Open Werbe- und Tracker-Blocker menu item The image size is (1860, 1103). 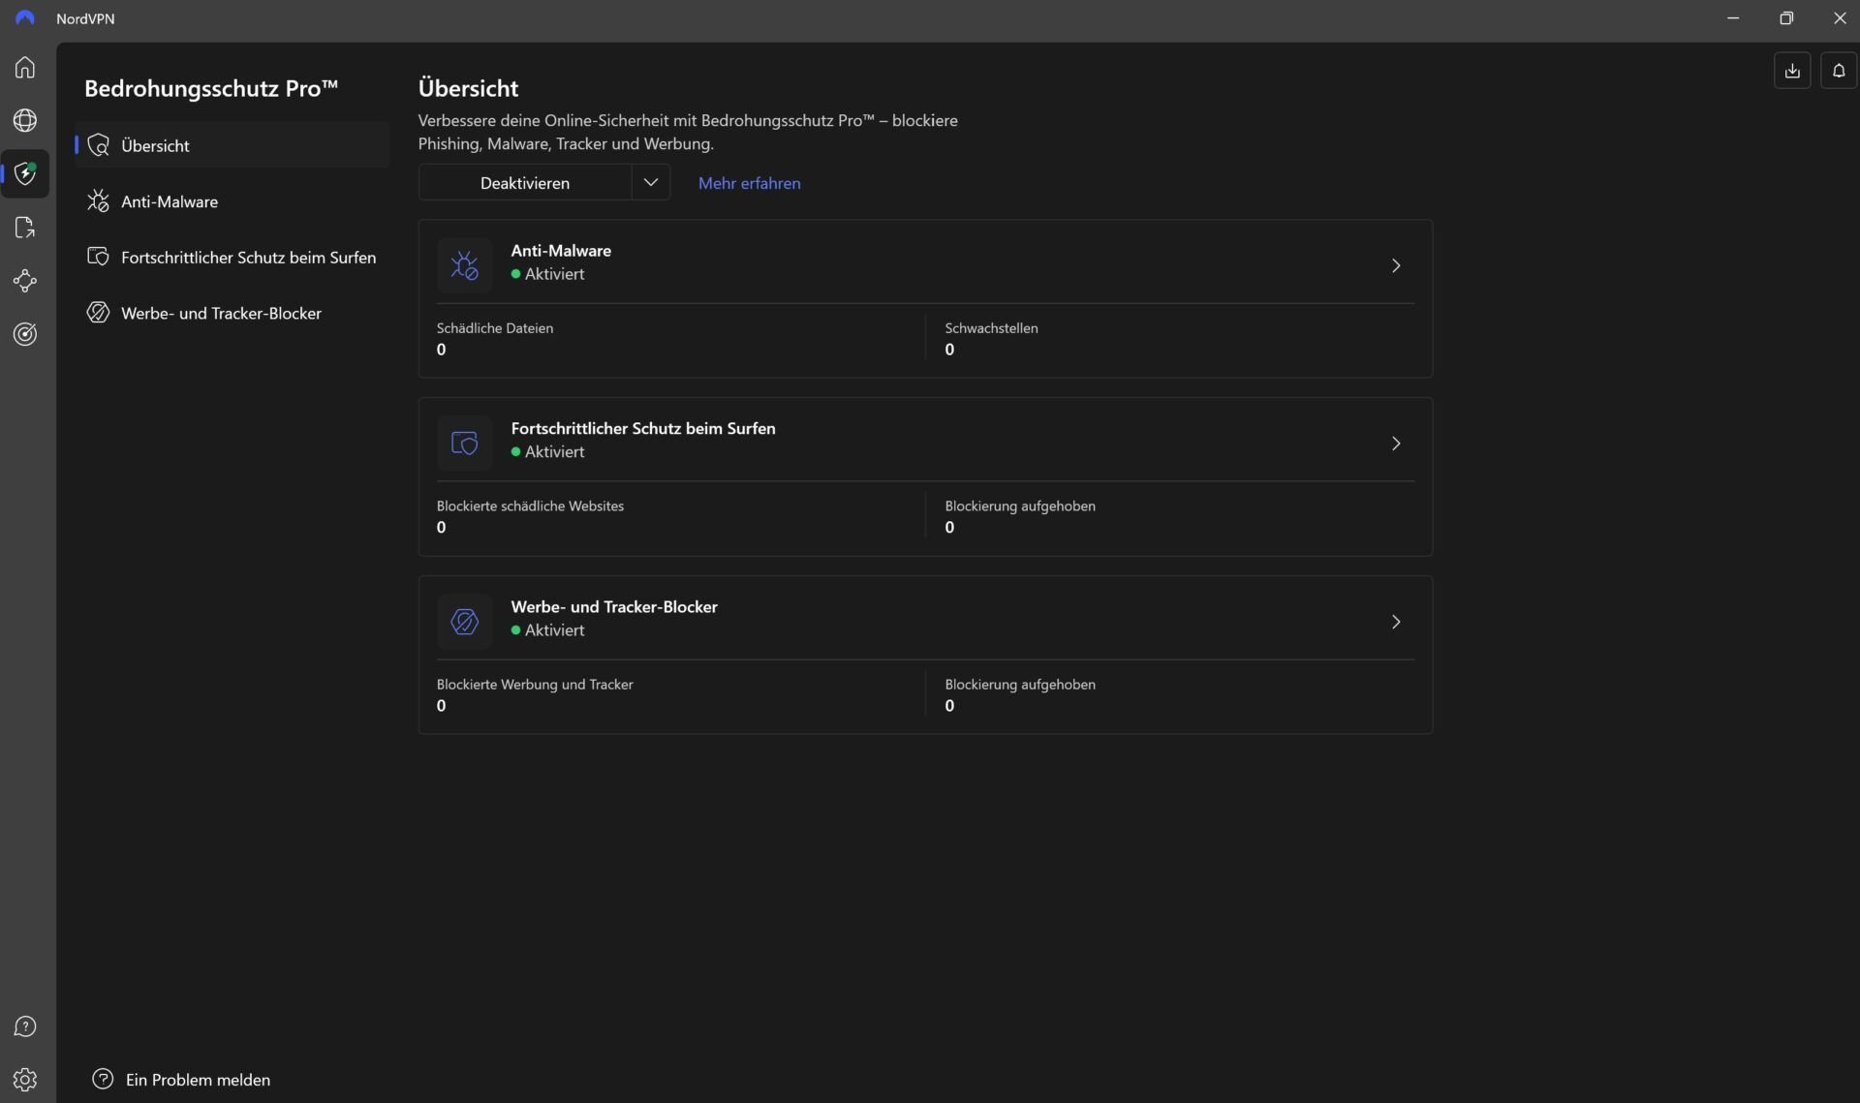pyautogui.click(x=232, y=313)
